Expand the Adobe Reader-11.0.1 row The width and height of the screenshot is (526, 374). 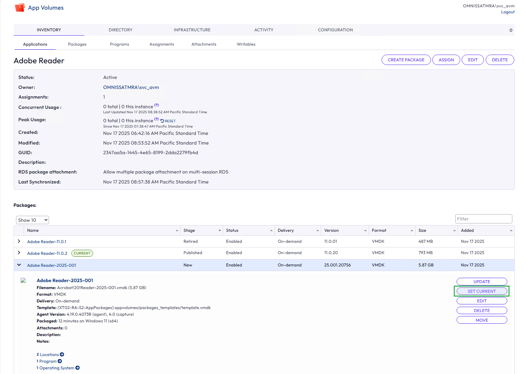tap(19, 241)
